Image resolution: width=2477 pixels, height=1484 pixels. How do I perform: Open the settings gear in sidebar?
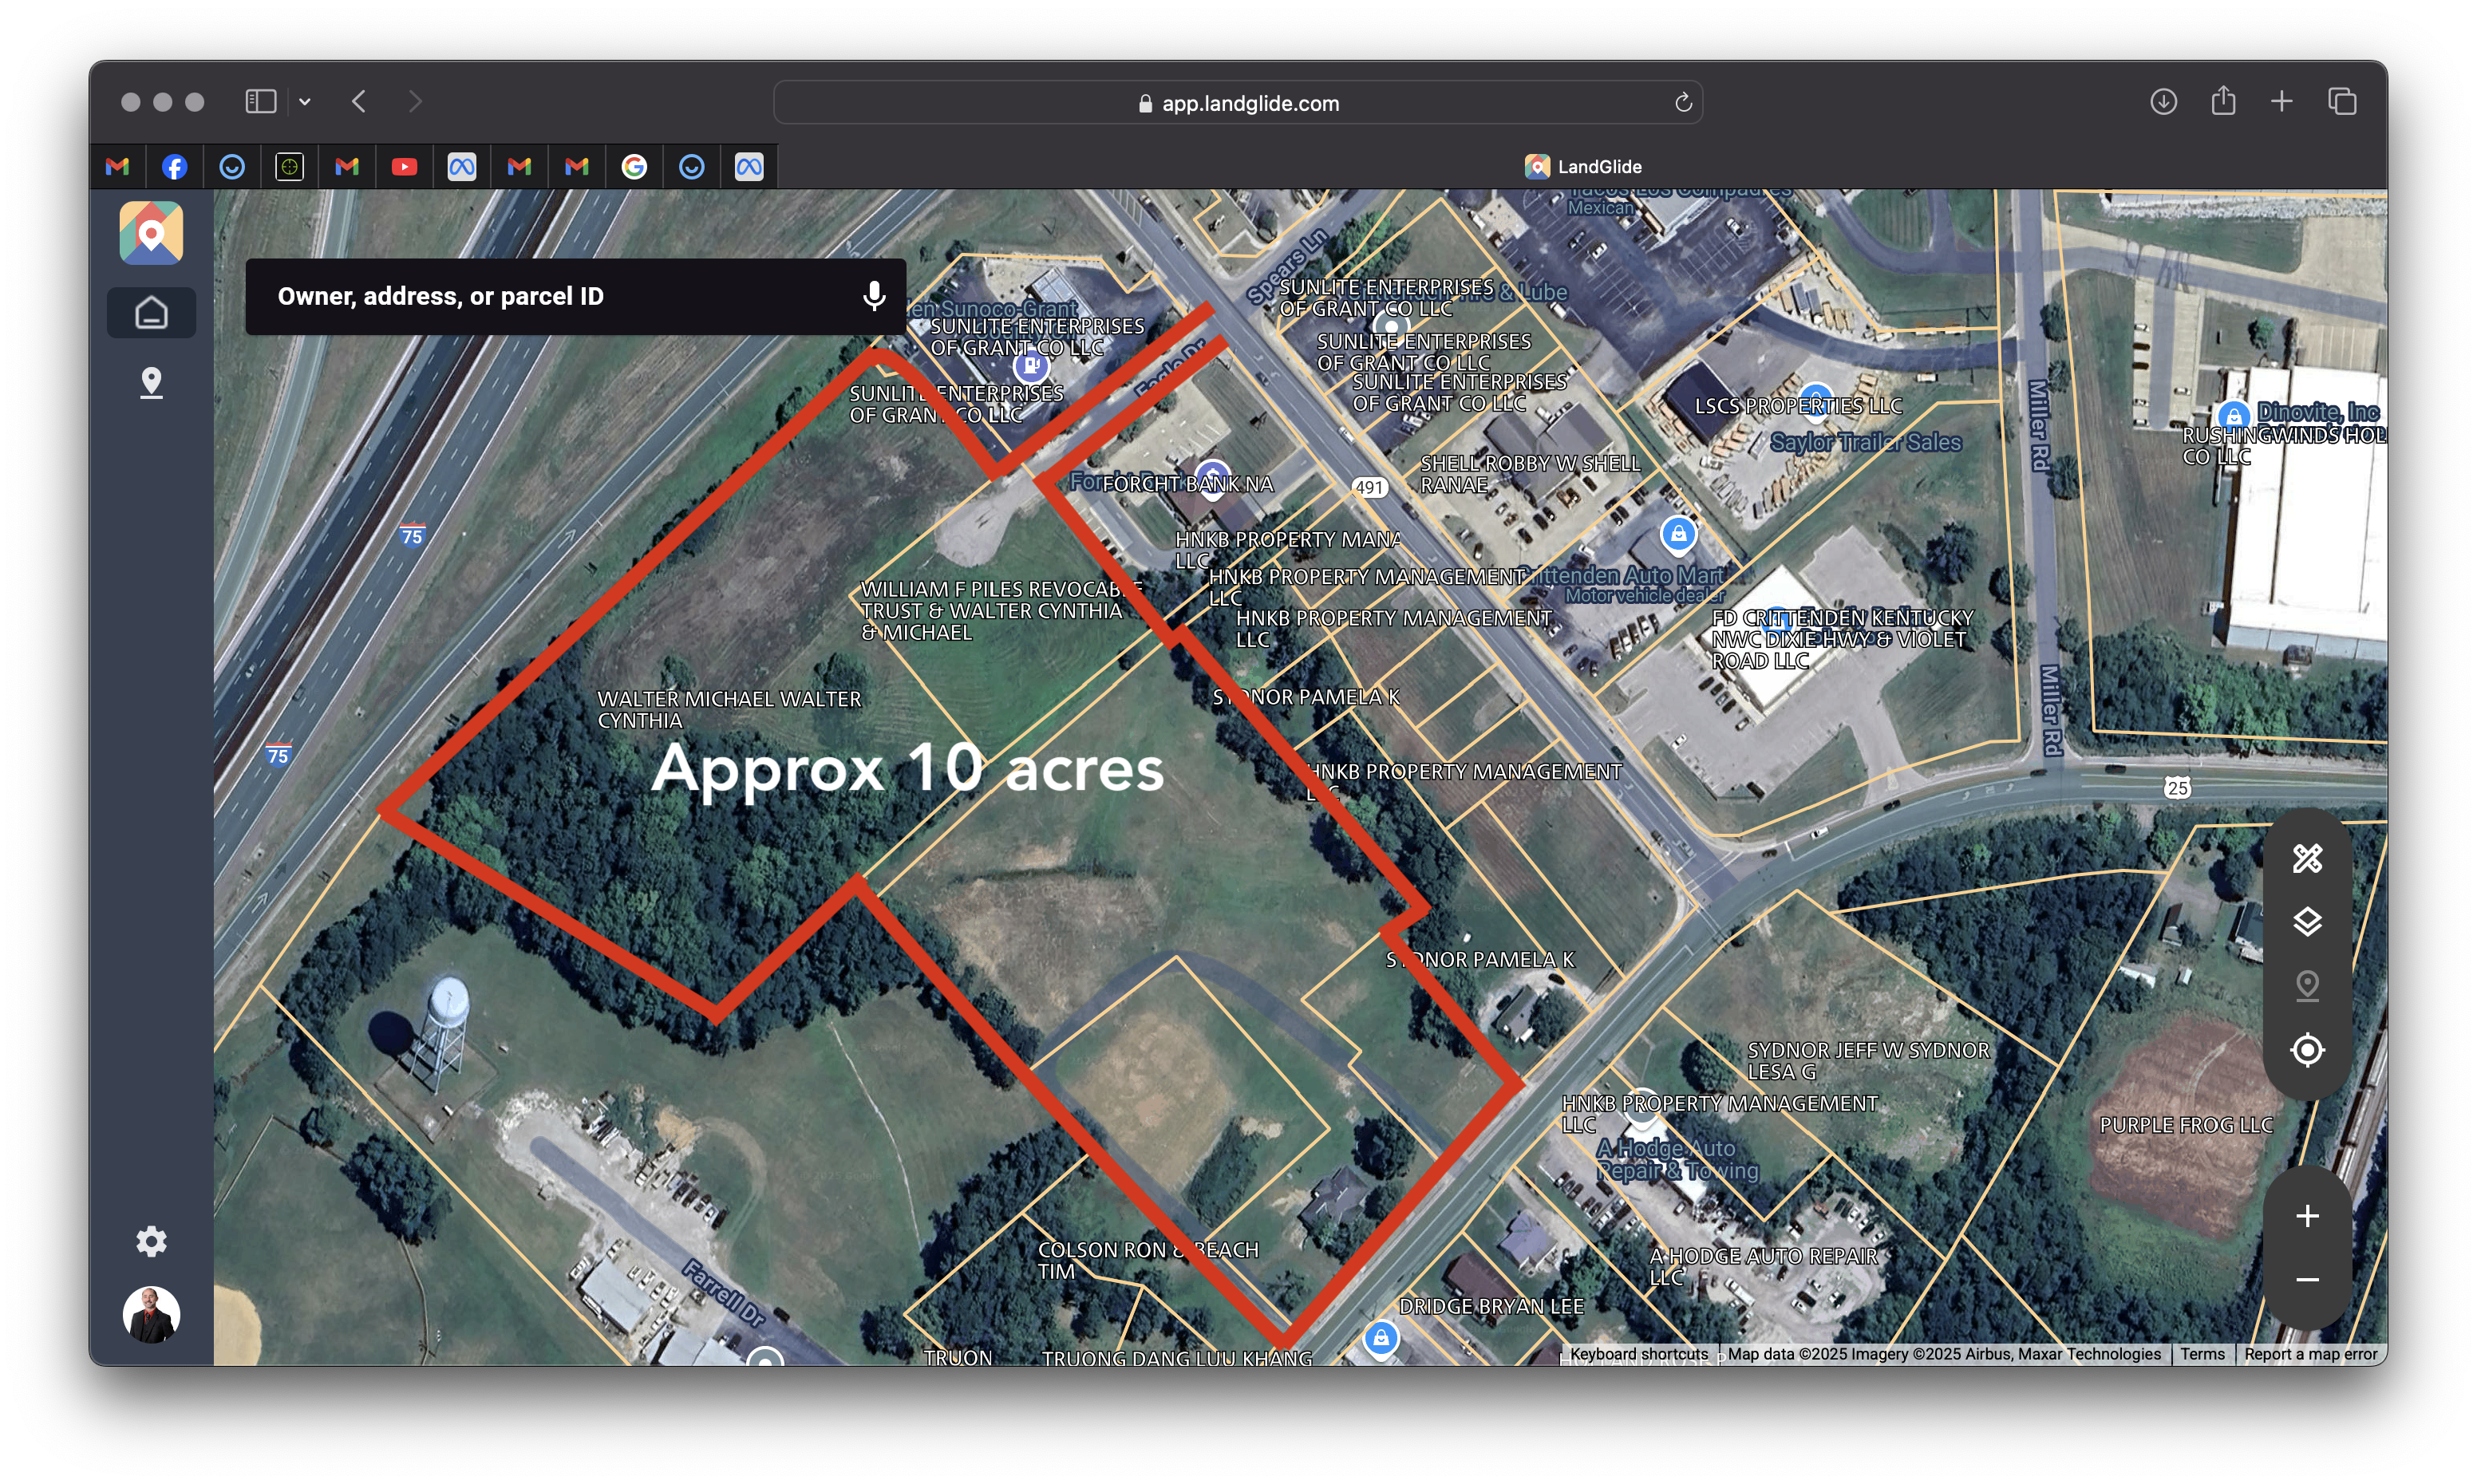click(x=151, y=1241)
